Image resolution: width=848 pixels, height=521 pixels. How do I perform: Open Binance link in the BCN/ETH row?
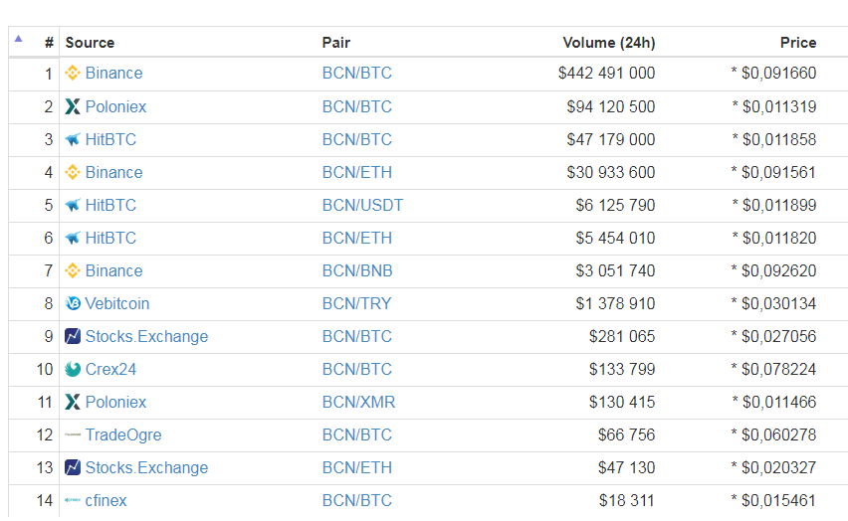[114, 172]
